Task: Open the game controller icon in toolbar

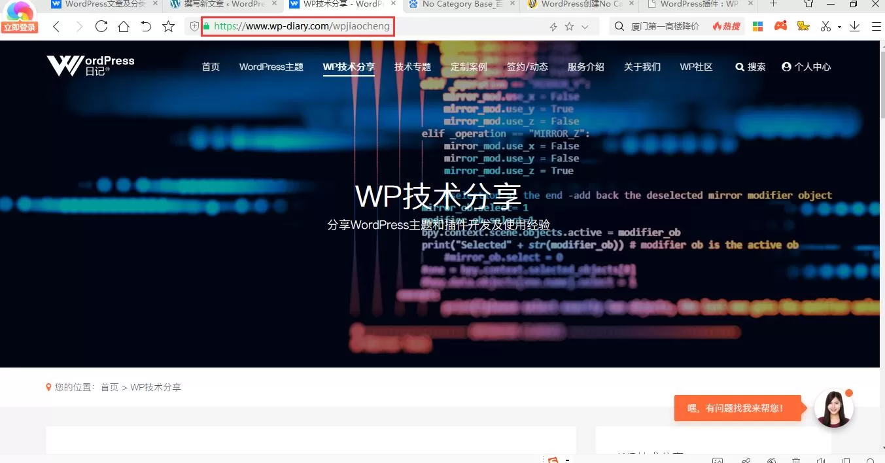Action: [x=780, y=27]
